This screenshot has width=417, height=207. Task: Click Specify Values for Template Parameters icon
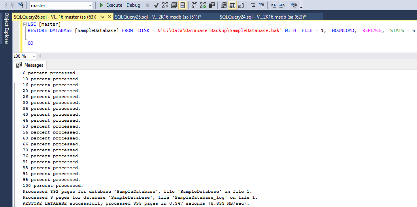coord(294,5)
